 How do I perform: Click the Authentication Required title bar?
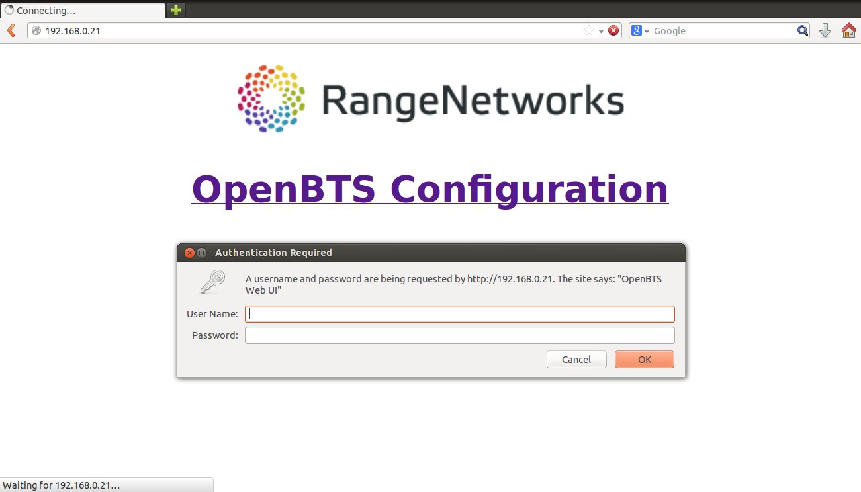[431, 253]
